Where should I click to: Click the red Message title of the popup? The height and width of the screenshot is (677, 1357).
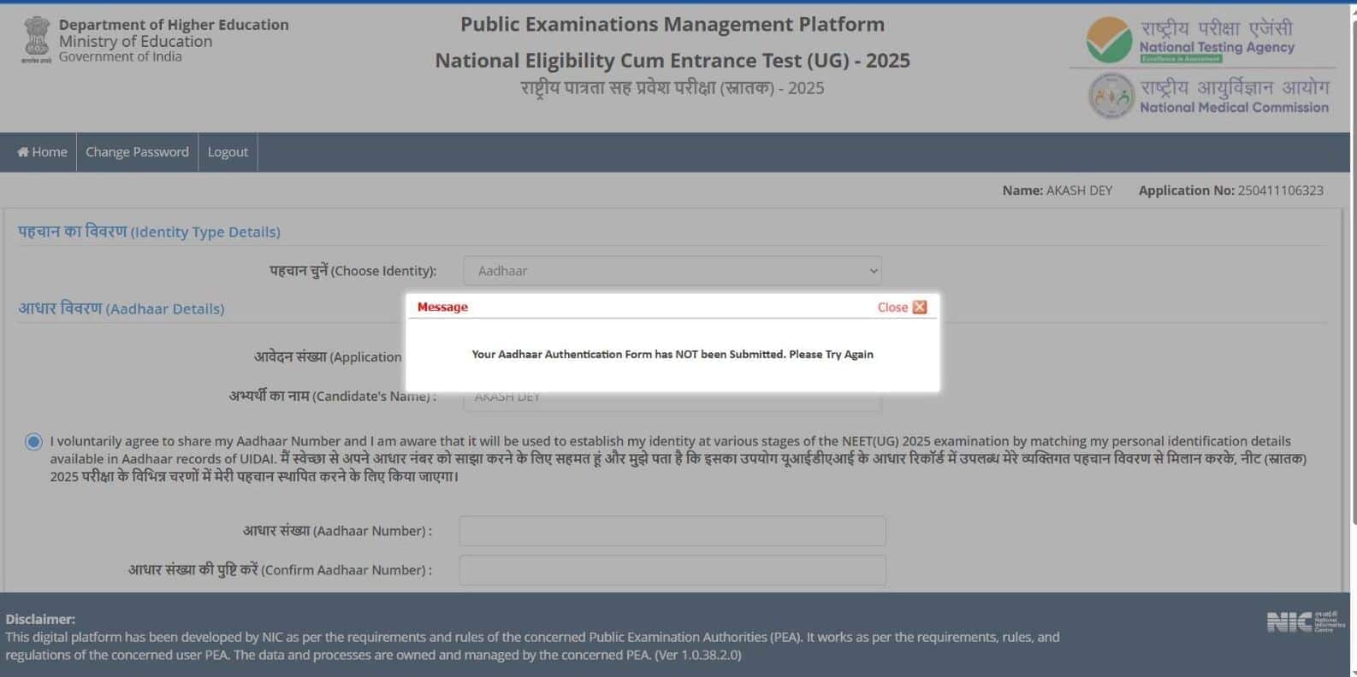coord(442,307)
